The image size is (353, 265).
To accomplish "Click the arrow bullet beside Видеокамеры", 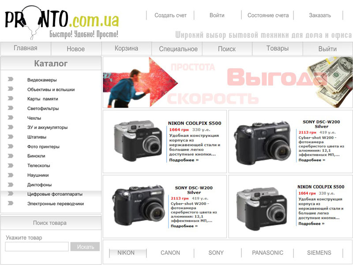I will 11,79.
